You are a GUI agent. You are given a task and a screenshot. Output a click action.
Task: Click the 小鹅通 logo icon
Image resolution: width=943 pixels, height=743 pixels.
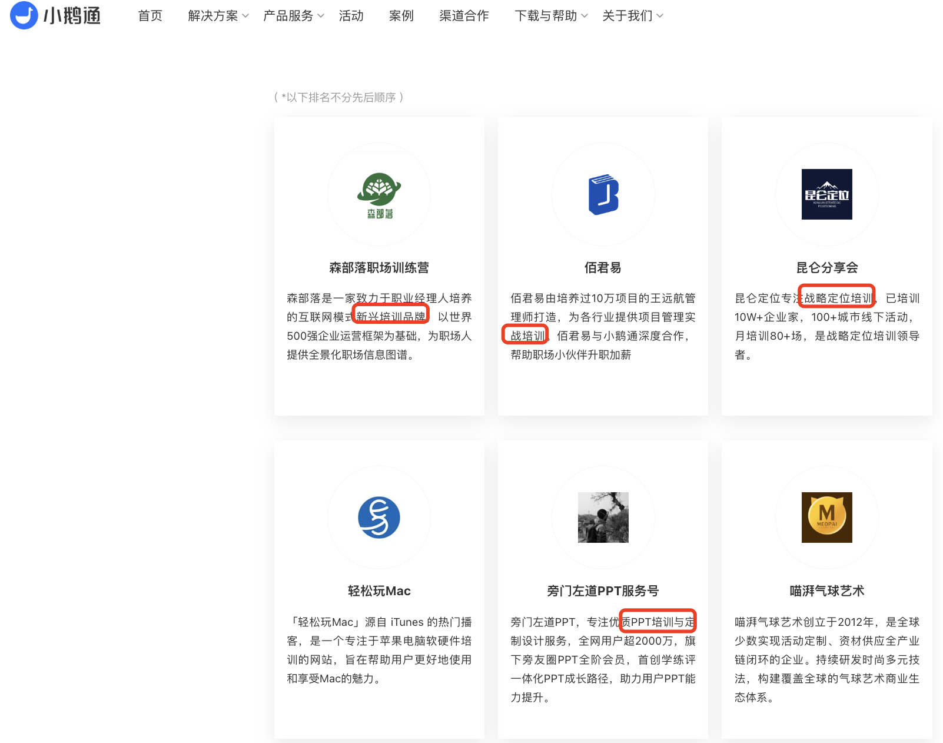point(24,15)
